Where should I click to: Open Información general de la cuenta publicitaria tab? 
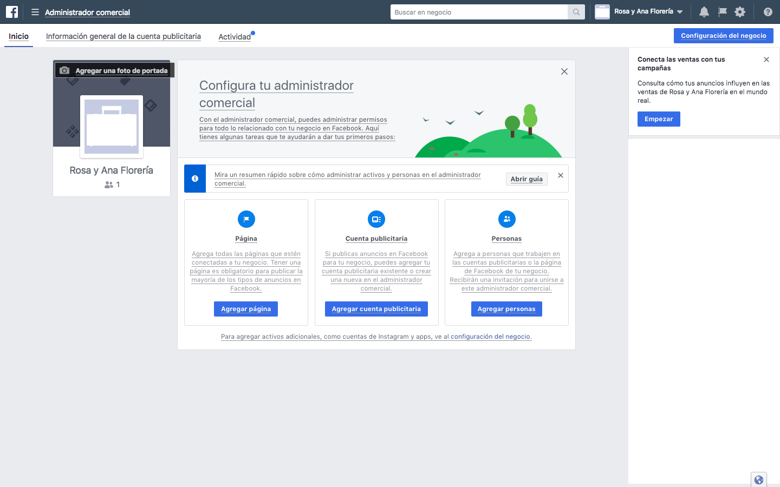123,36
